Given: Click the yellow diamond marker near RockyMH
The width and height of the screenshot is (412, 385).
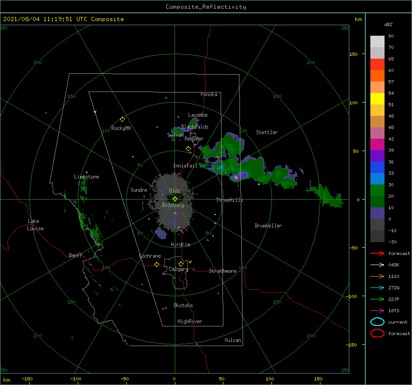Looking at the screenshot, I should (122, 119).
